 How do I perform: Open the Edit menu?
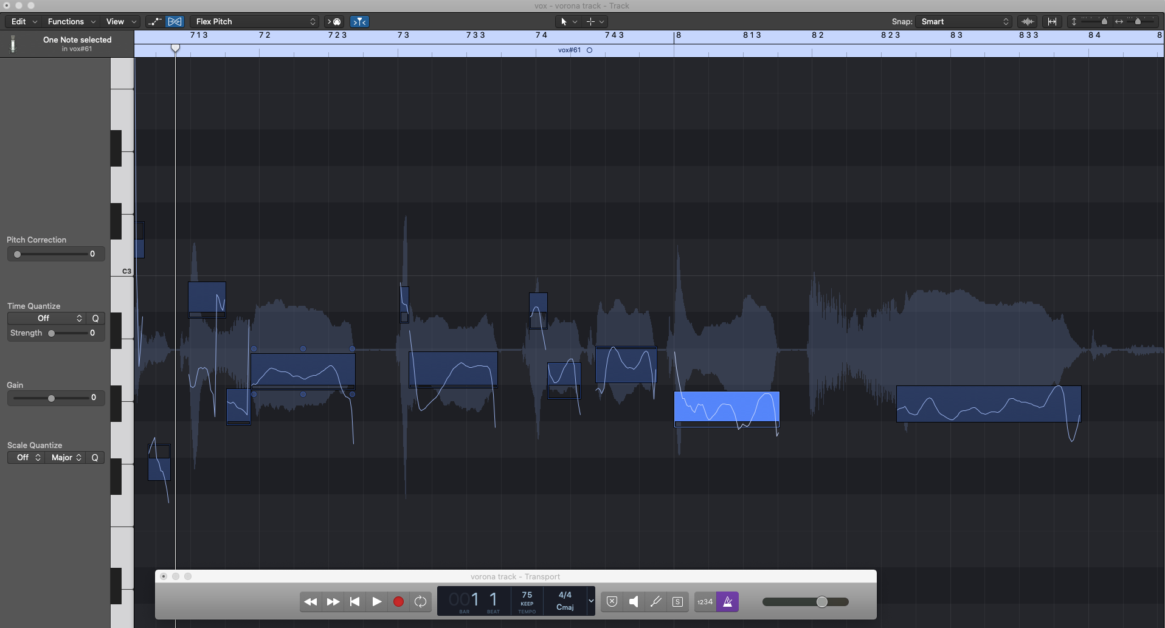(24, 21)
